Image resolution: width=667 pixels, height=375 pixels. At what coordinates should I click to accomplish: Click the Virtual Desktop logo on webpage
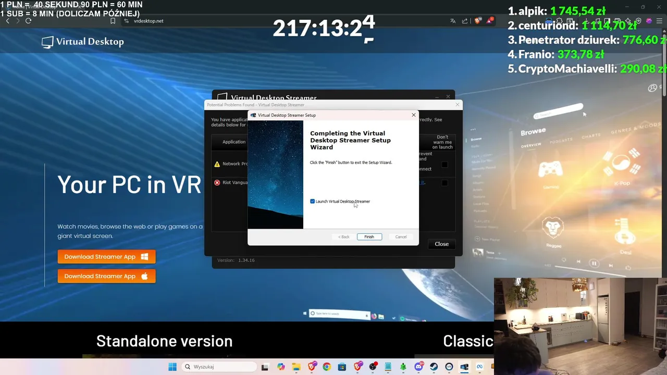tap(83, 42)
